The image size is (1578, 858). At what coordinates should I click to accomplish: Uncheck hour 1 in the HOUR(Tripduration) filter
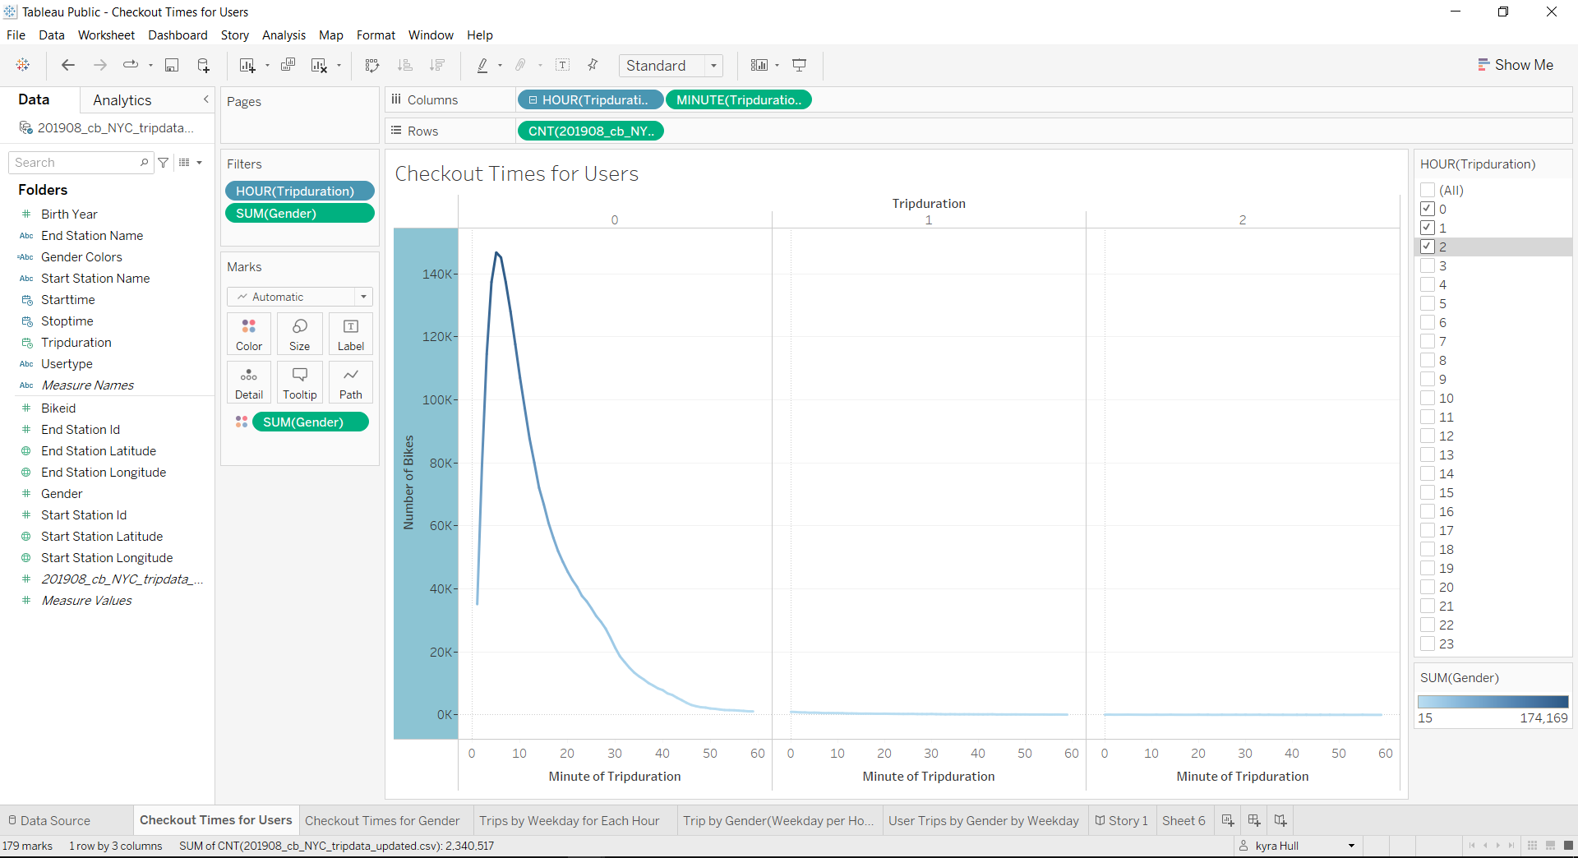[x=1428, y=228]
